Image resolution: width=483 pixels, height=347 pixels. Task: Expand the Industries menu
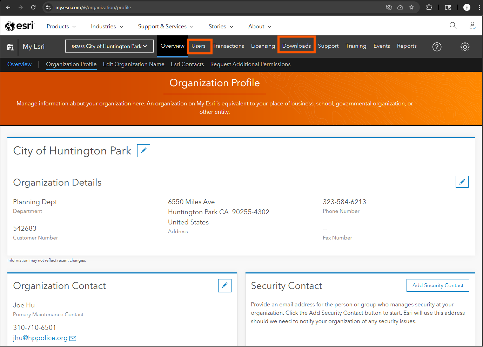point(107,27)
